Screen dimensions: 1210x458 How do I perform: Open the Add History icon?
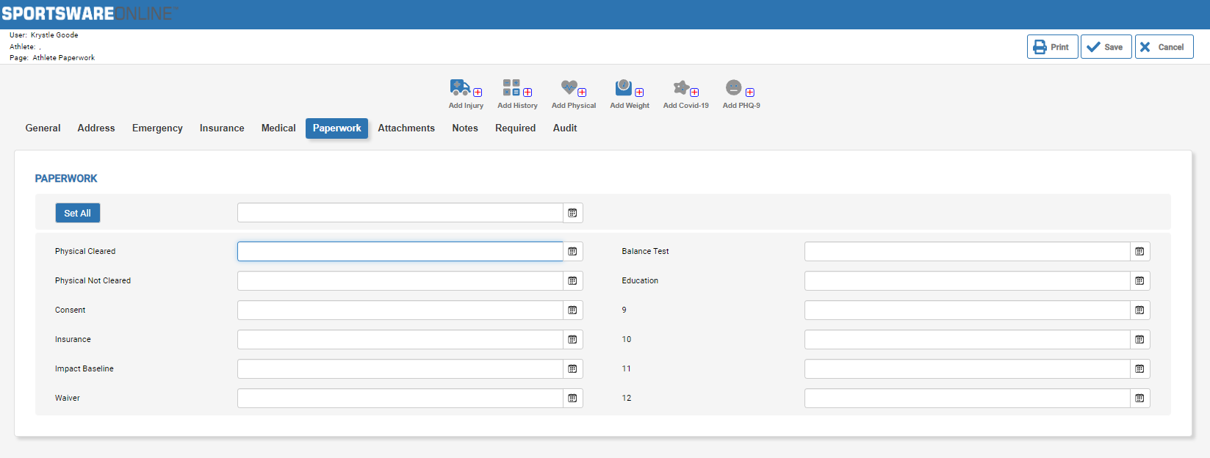point(511,88)
